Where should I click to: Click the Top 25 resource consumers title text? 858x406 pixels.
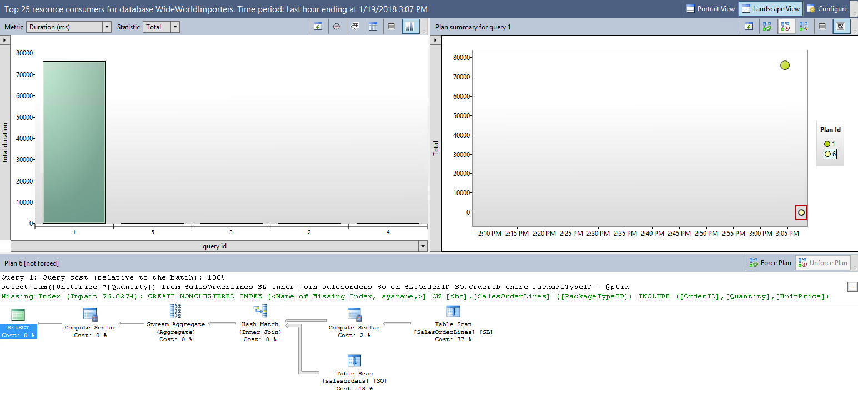coord(216,9)
